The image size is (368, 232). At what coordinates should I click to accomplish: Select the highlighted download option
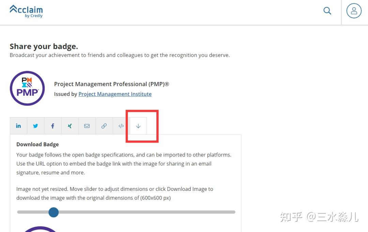[x=138, y=126]
